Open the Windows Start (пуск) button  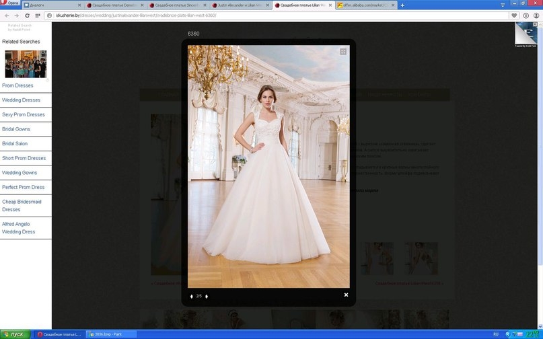15,334
